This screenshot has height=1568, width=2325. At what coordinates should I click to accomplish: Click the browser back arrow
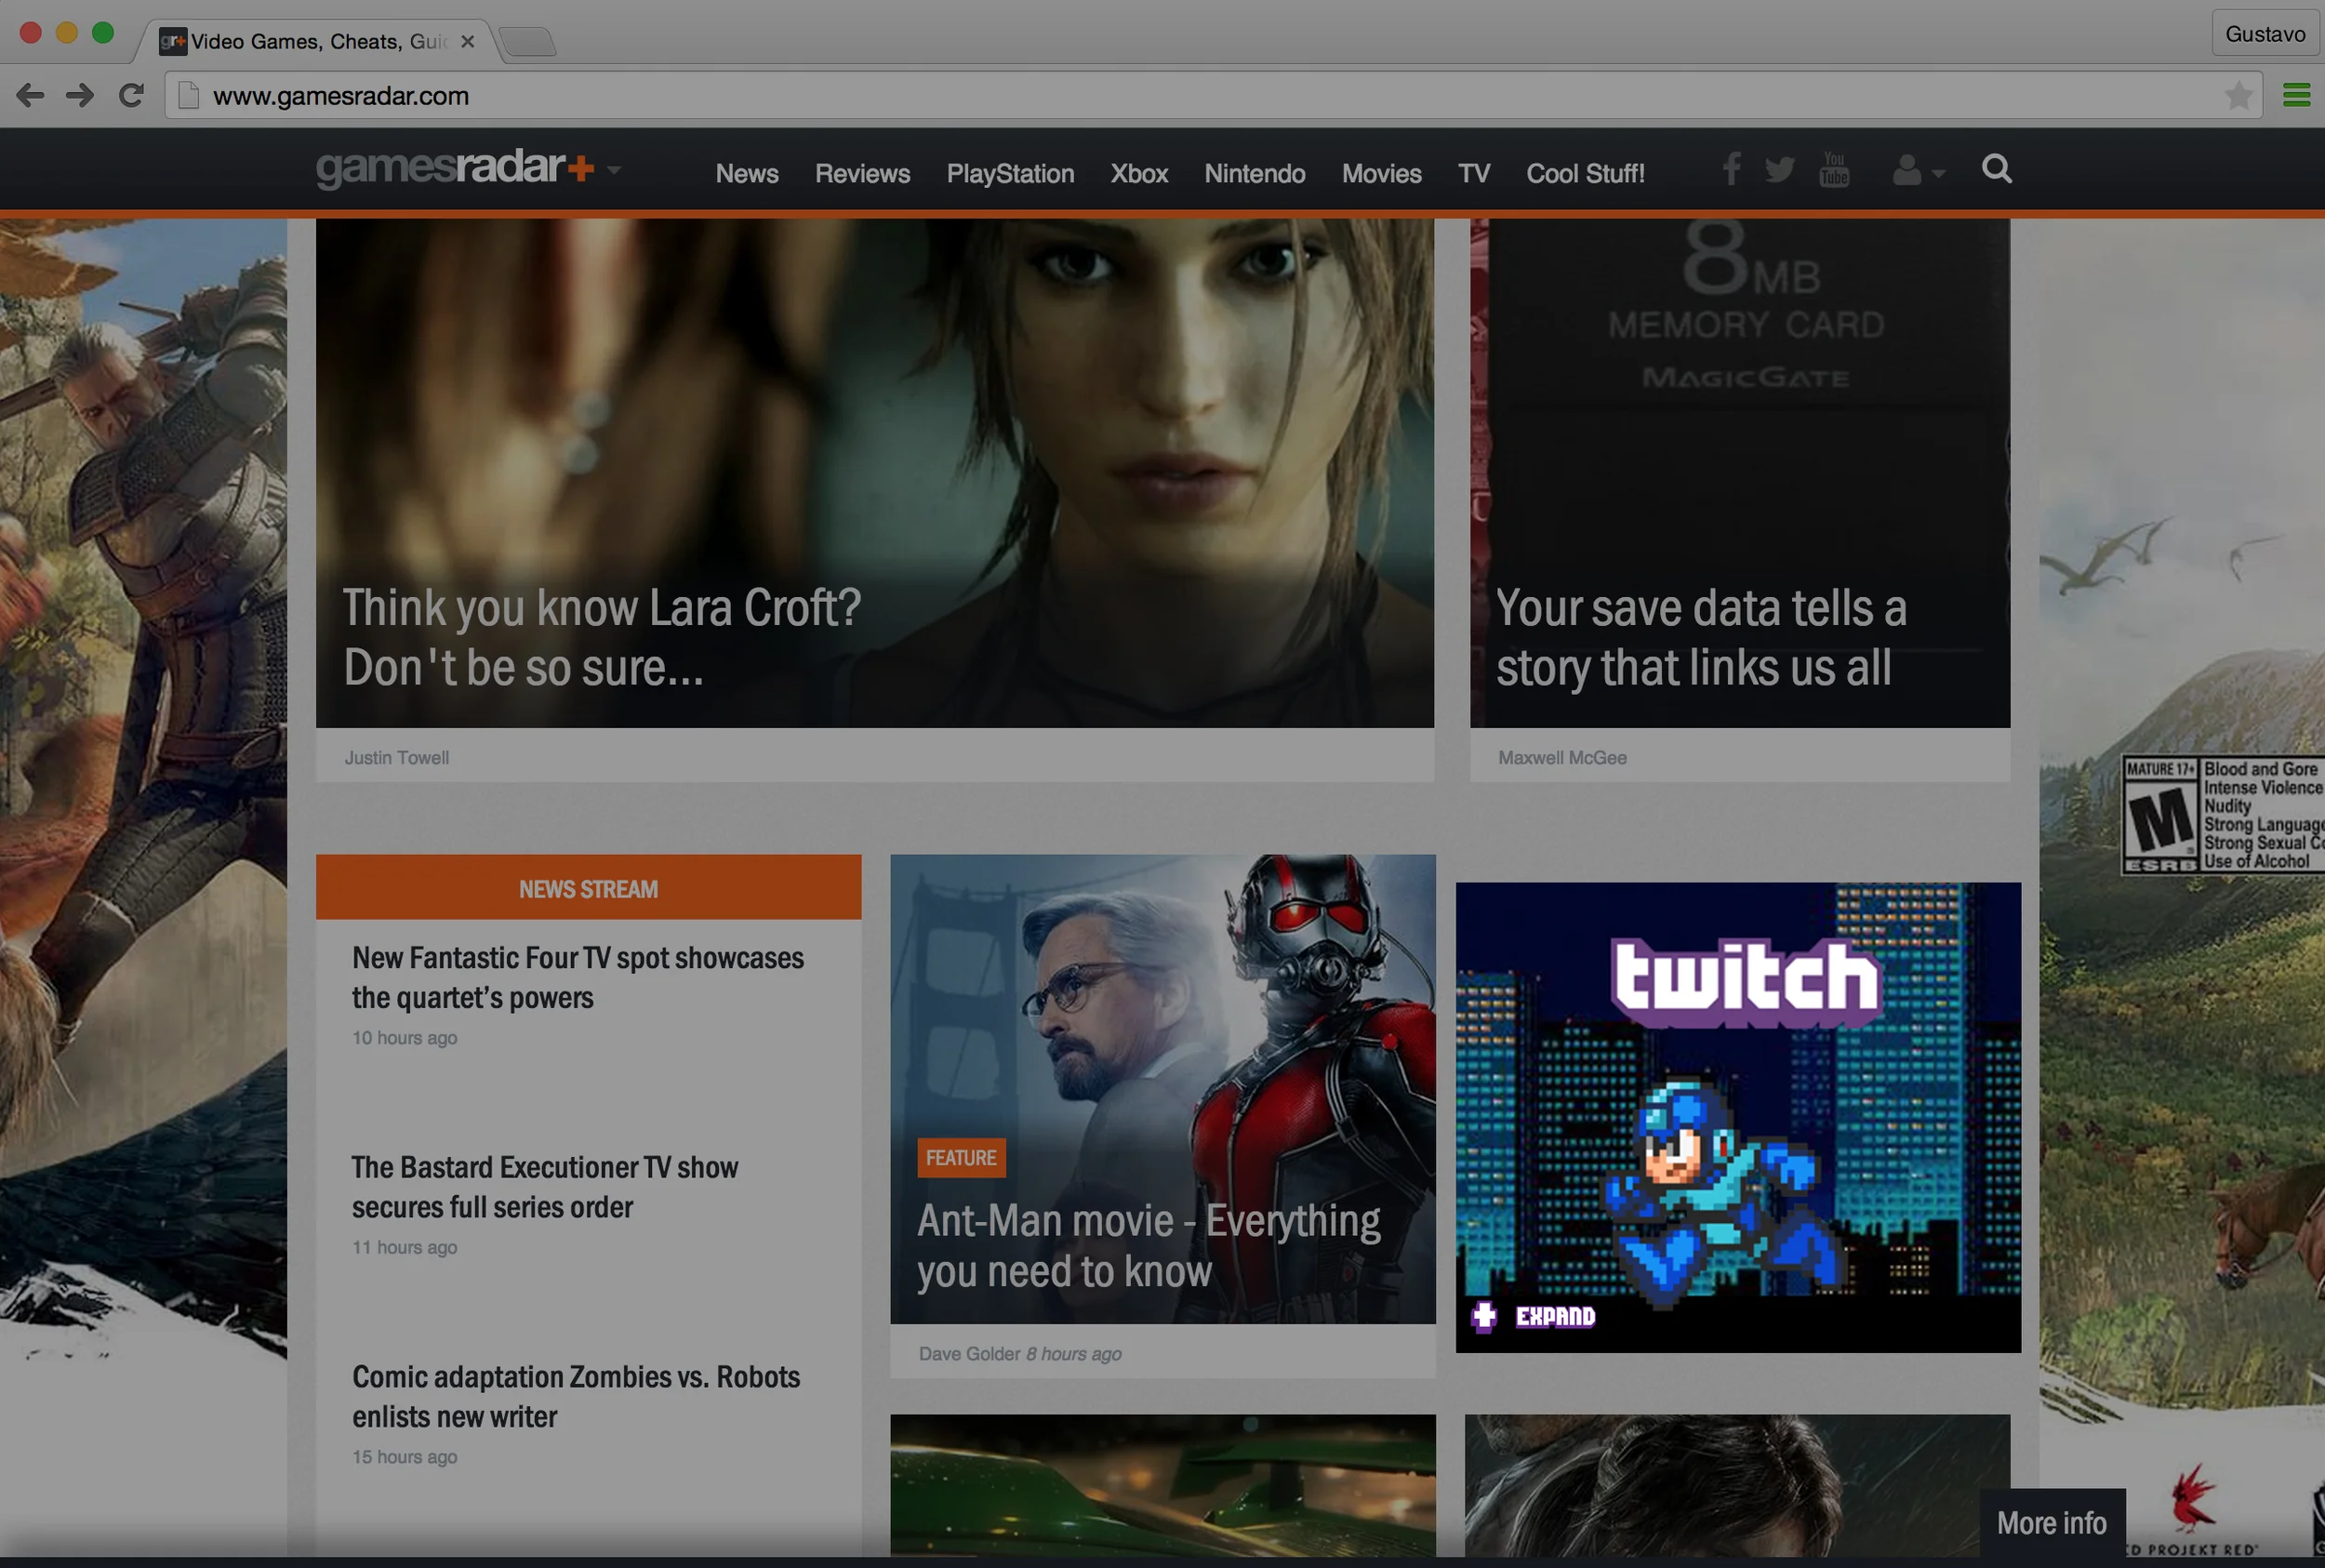pos(30,96)
